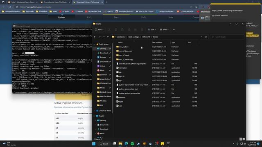This screenshot has height=147, width=262.
Task: Sort by the Date modified column header
Action: coord(157,42)
